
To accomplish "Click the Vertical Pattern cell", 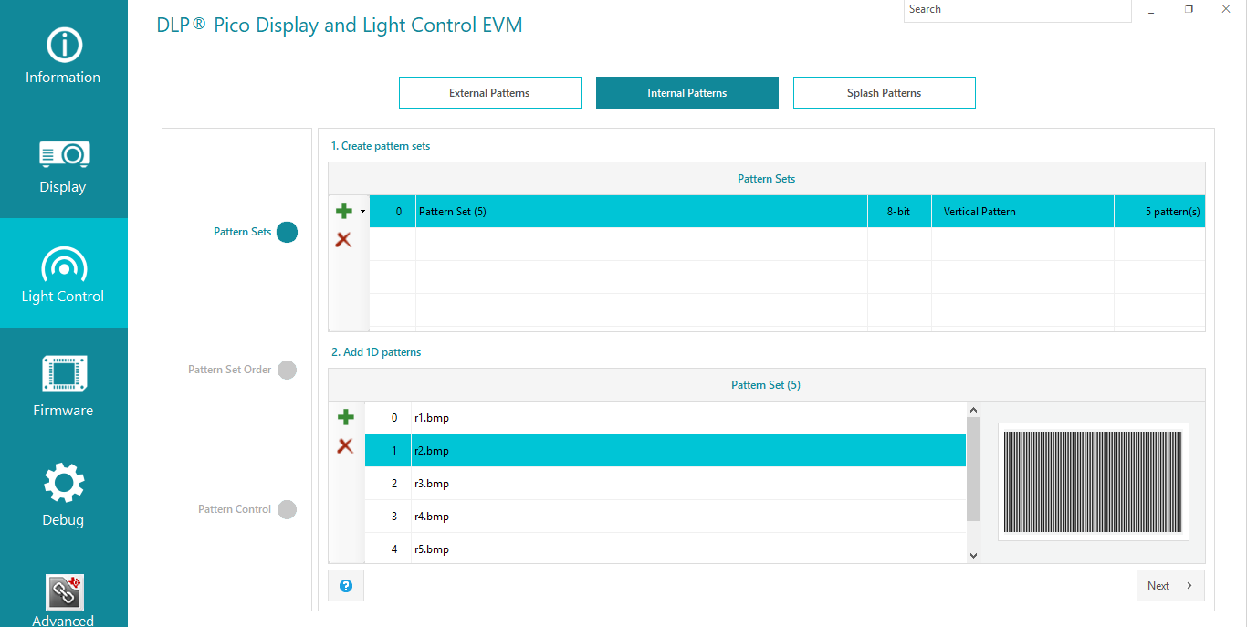I will (x=1022, y=212).
